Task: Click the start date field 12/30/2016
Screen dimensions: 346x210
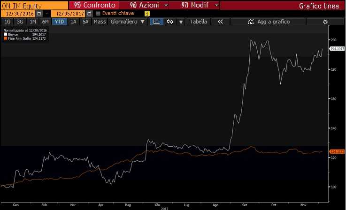Action: click(x=18, y=14)
